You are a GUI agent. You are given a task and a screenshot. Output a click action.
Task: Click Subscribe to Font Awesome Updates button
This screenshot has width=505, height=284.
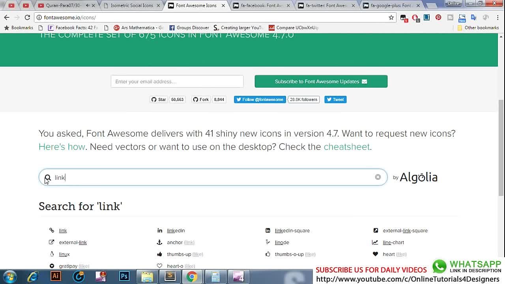pos(321,81)
